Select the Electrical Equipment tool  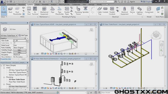124,11
